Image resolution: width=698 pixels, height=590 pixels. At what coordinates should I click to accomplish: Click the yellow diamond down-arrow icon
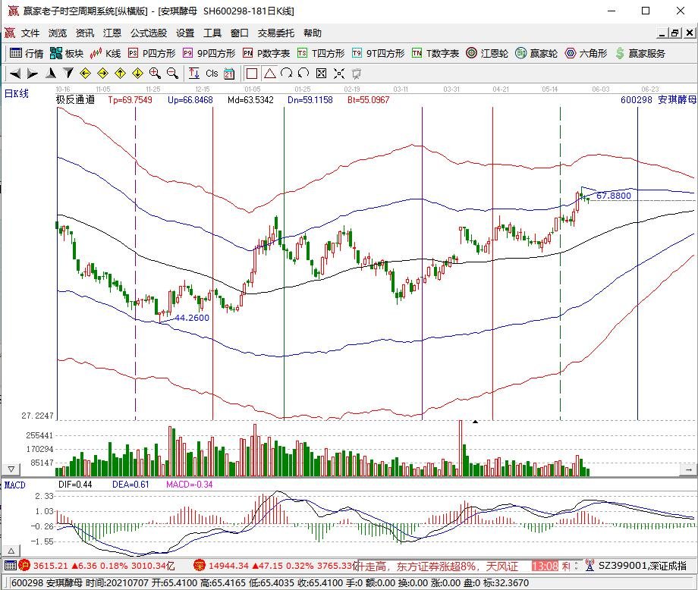pos(137,73)
